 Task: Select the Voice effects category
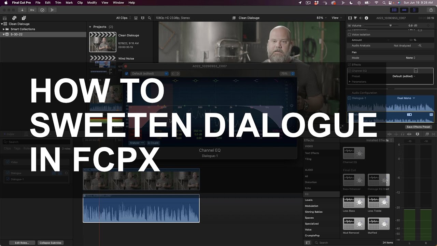(308, 230)
